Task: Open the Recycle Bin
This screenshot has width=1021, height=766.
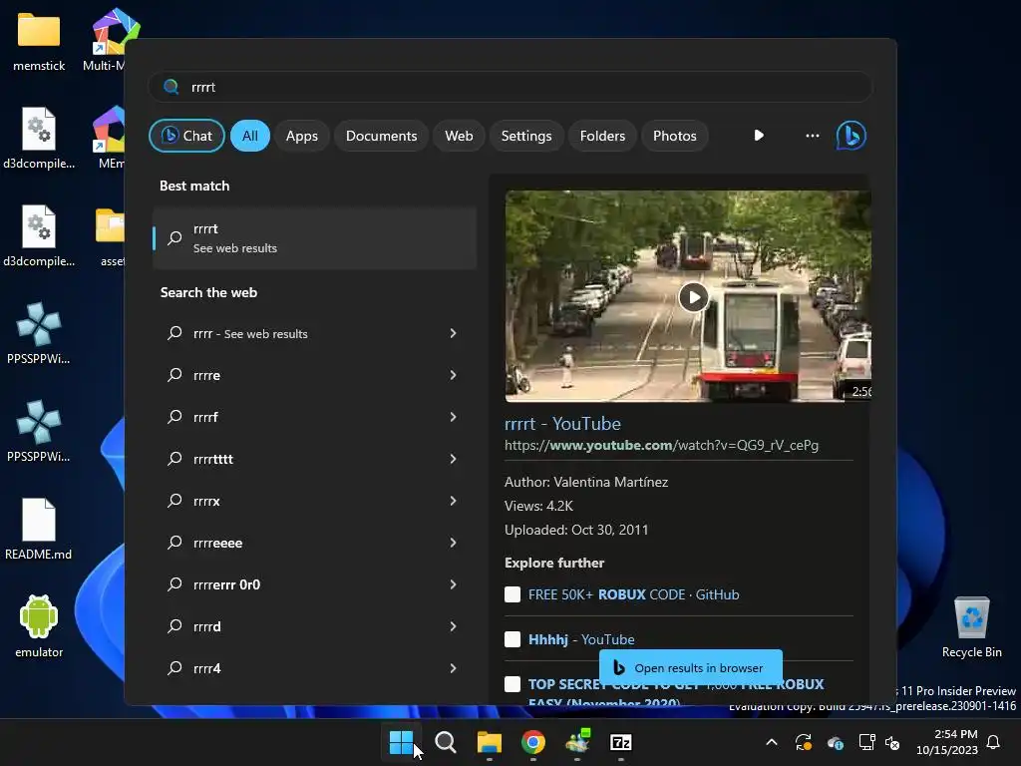Action: [x=971, y=628]
